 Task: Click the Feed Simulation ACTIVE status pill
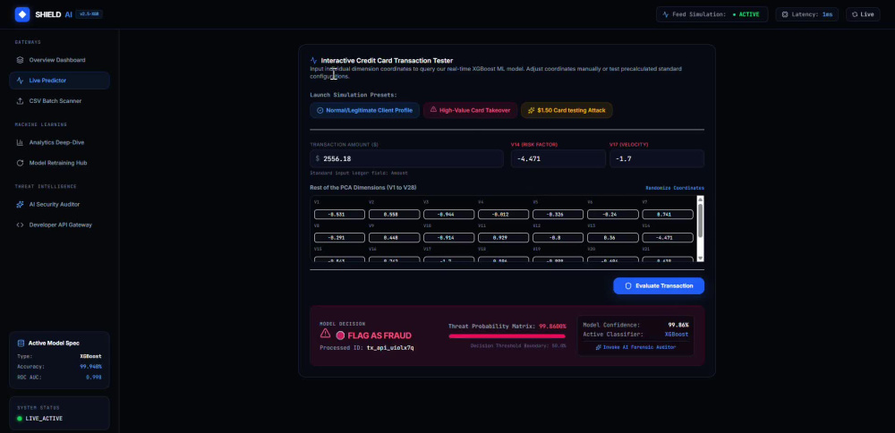pyautogui.click(x=712, y=14)
